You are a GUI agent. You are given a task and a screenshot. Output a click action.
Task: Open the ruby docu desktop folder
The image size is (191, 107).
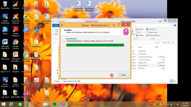point(5,94)
